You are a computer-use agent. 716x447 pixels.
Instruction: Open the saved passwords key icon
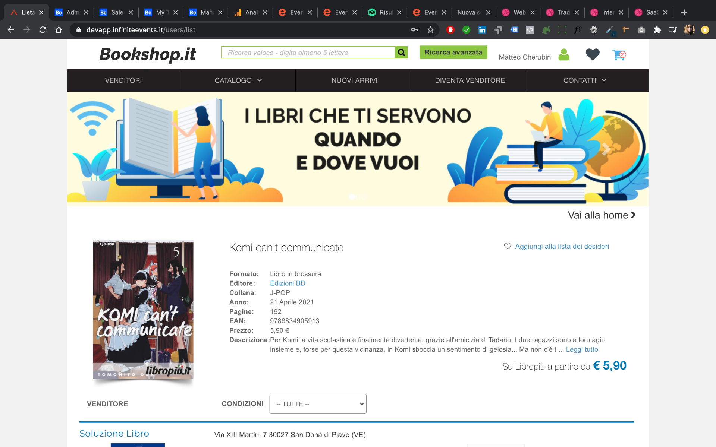coord(415,30)
